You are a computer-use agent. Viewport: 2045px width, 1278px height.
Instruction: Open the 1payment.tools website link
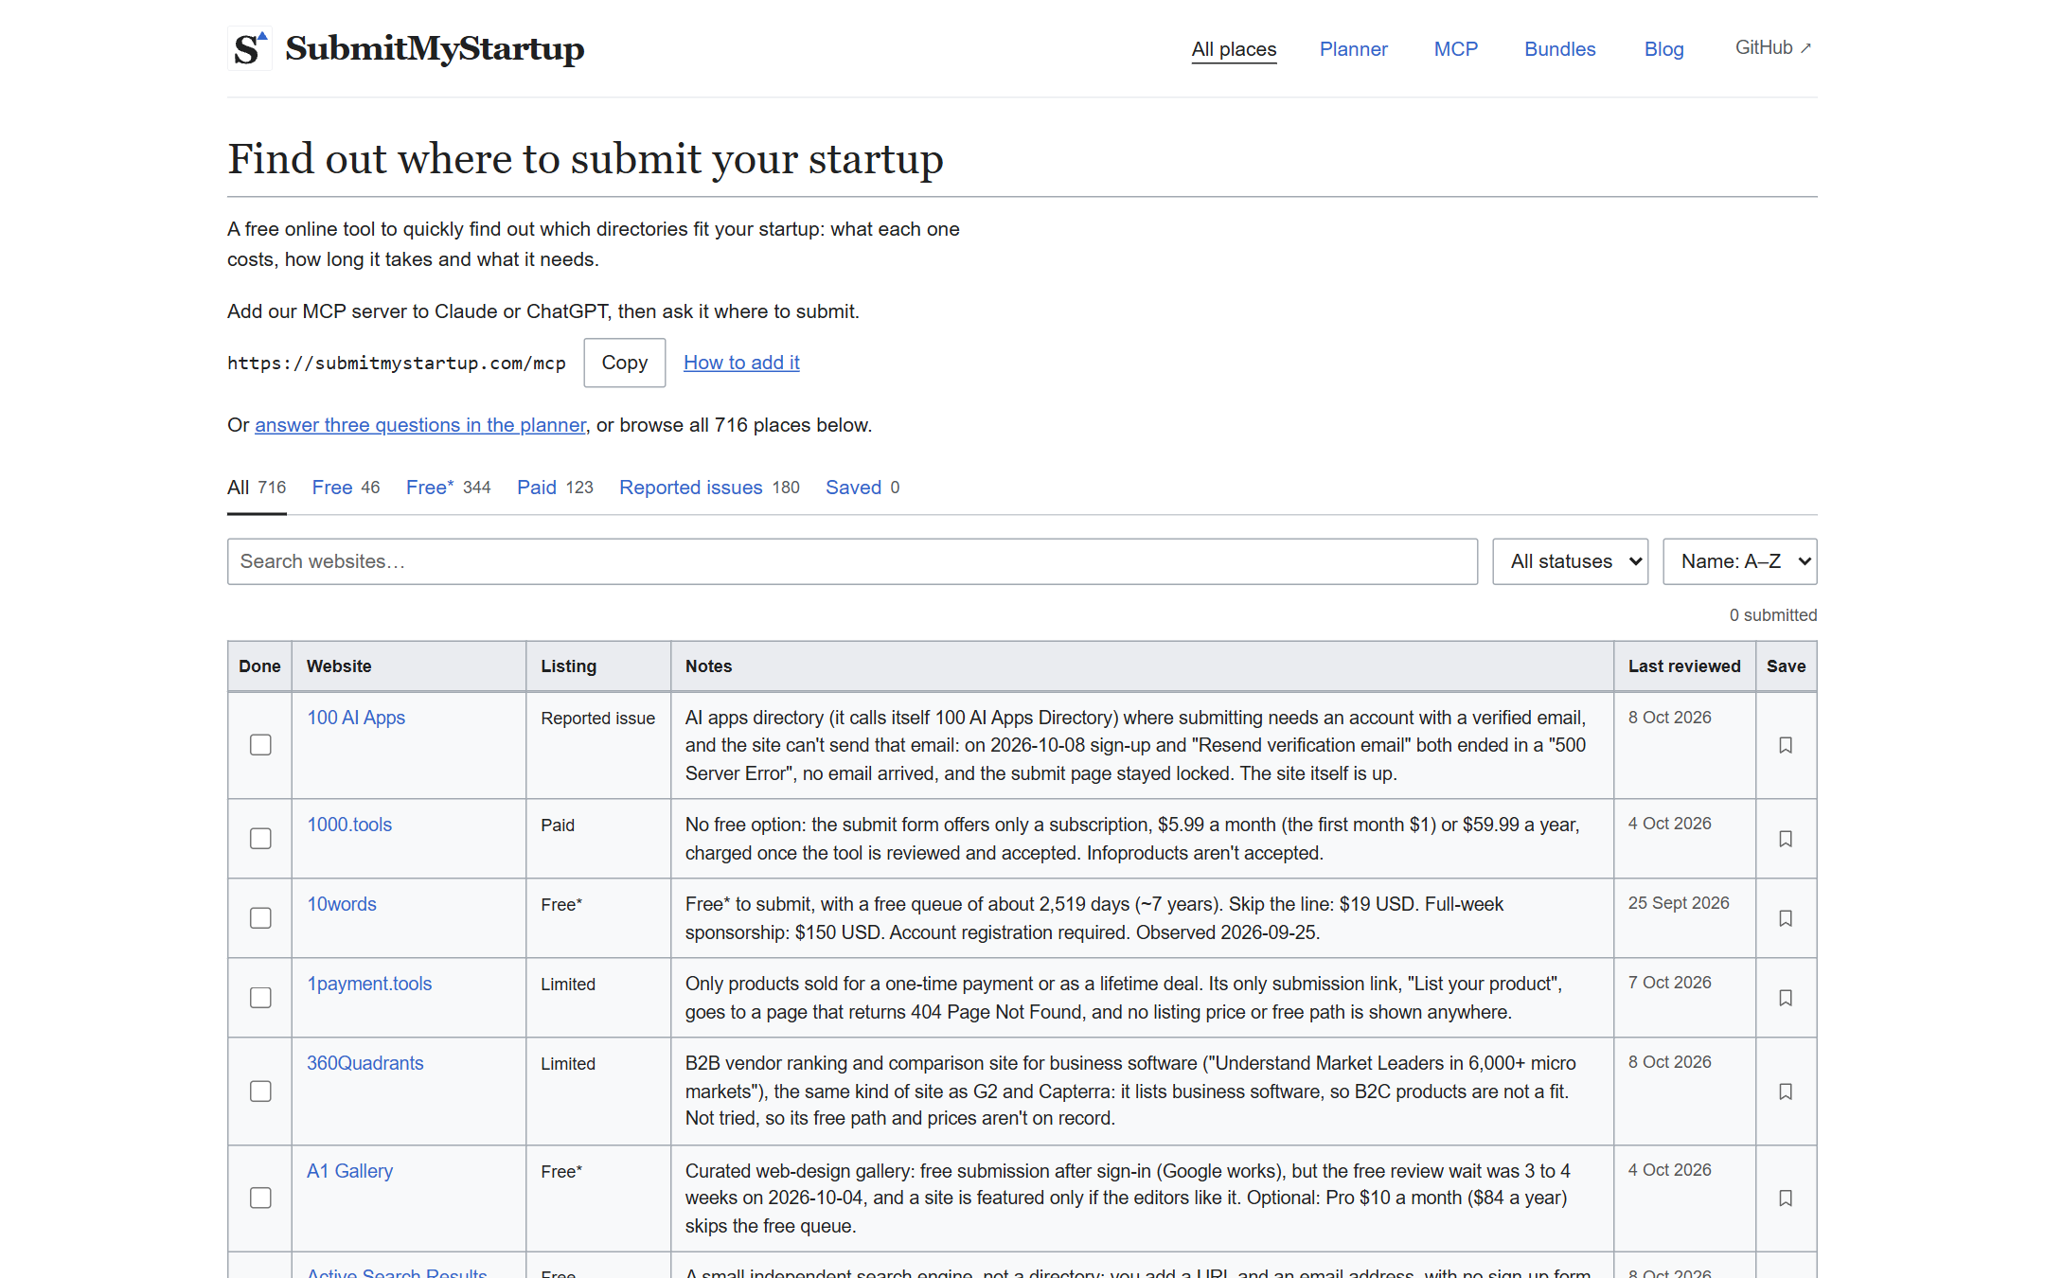click(369, 984)
